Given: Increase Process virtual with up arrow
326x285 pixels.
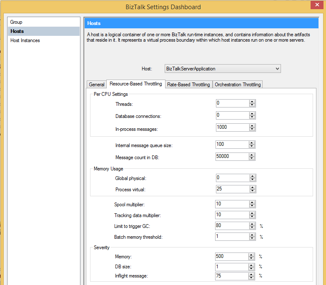Looking at the screenshot, I should [x=253, y=187].
